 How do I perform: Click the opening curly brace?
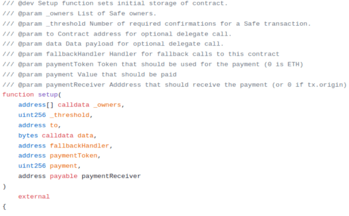4,207
